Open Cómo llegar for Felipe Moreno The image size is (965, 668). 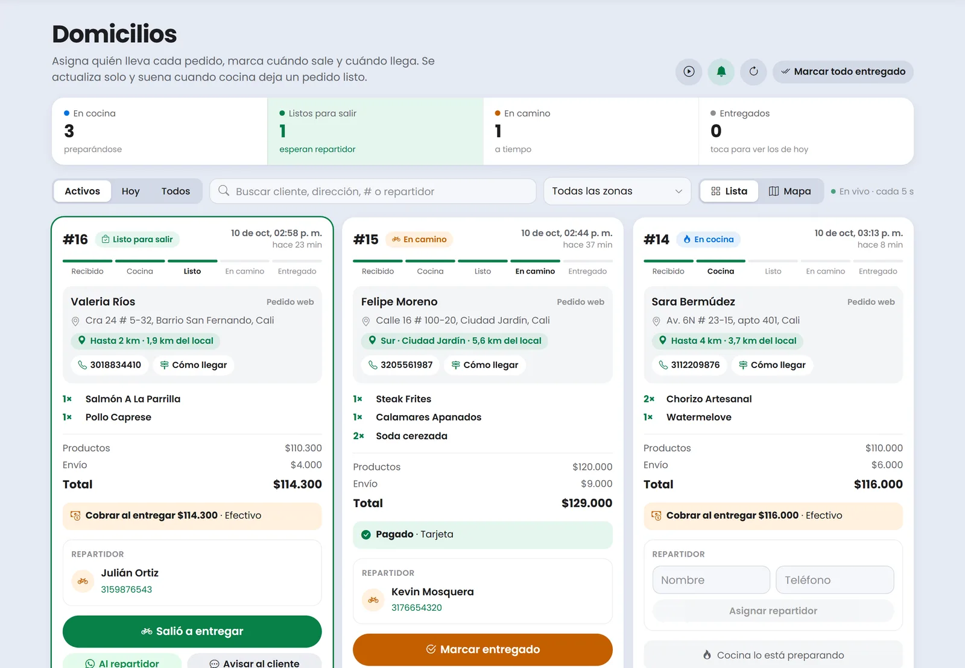485,365
